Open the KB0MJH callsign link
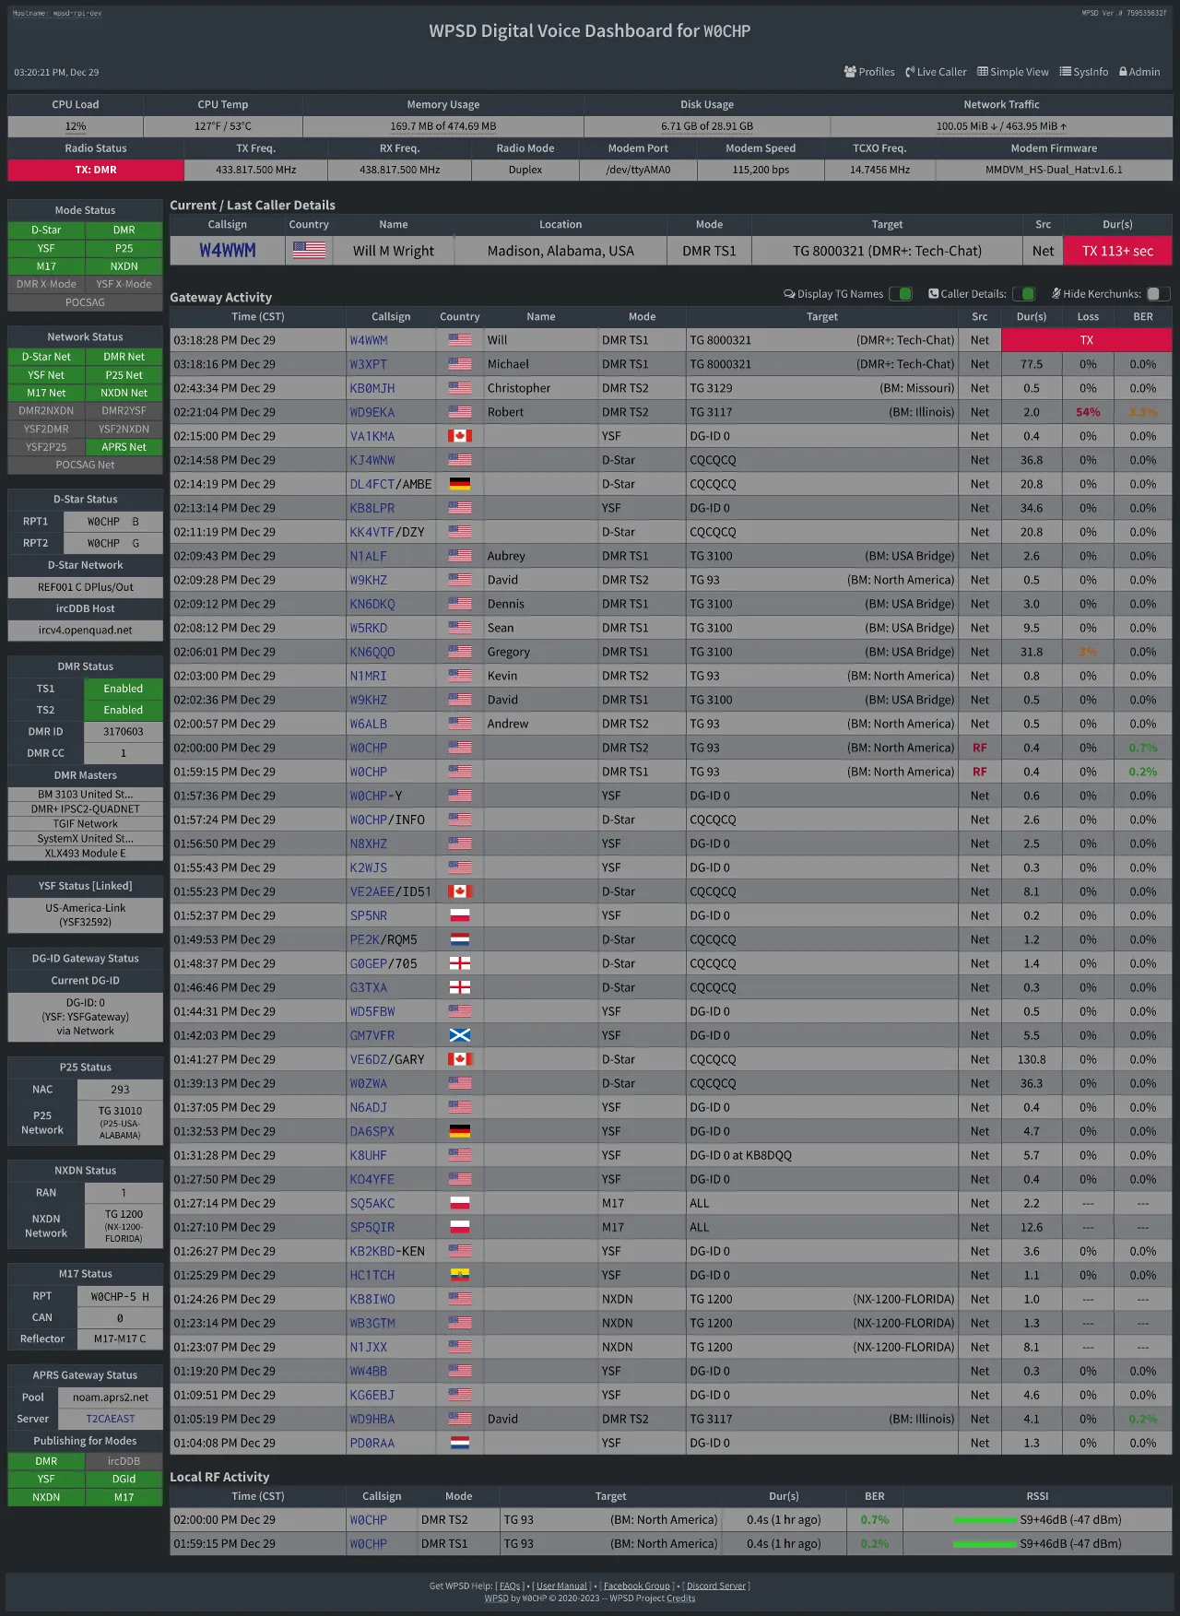This screenshot has width=1180, height=1616. click(372, 388)
